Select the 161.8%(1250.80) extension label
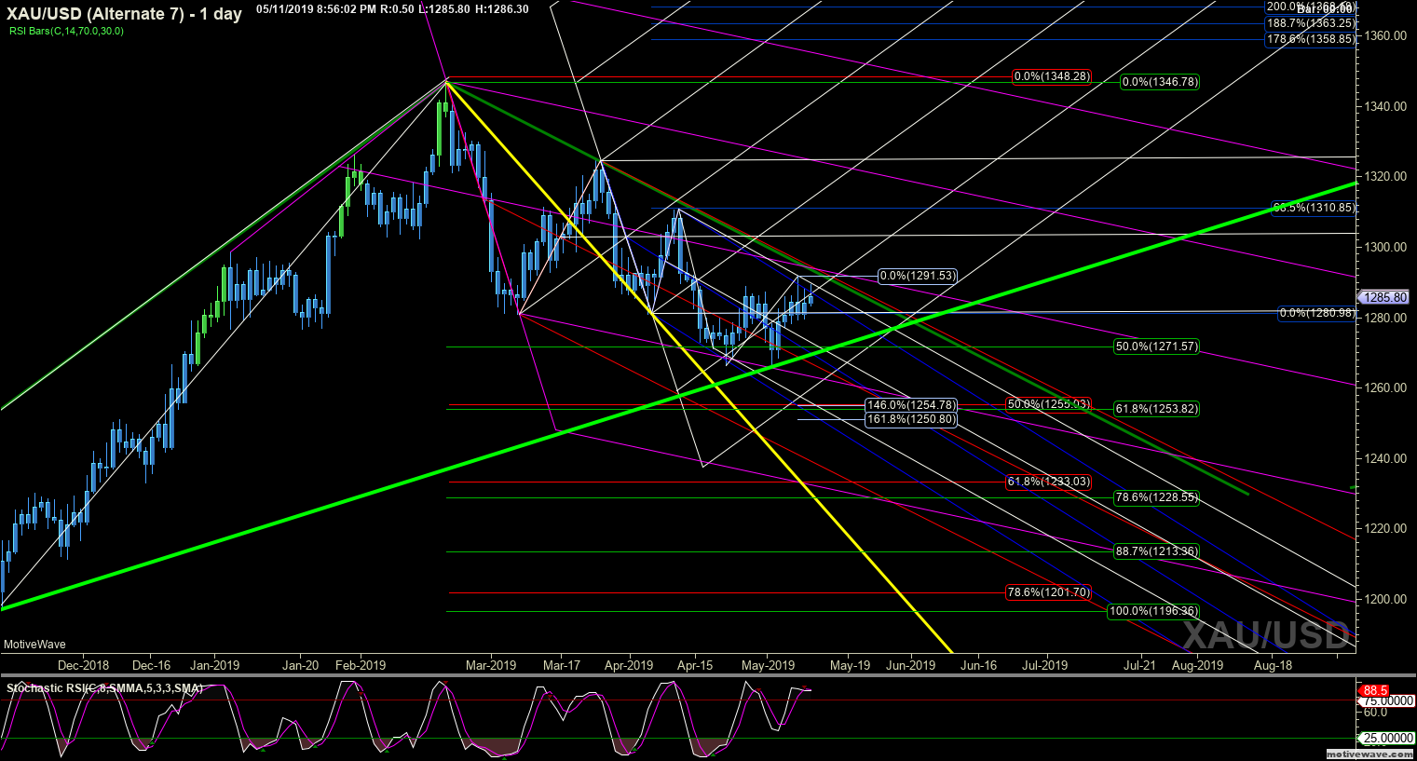The height and width of the screenshot is (761, 1417). [911, 419]
